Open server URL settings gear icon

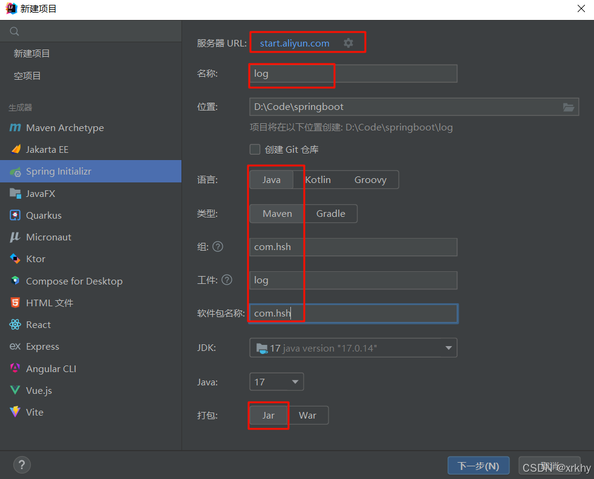[348, 43]
